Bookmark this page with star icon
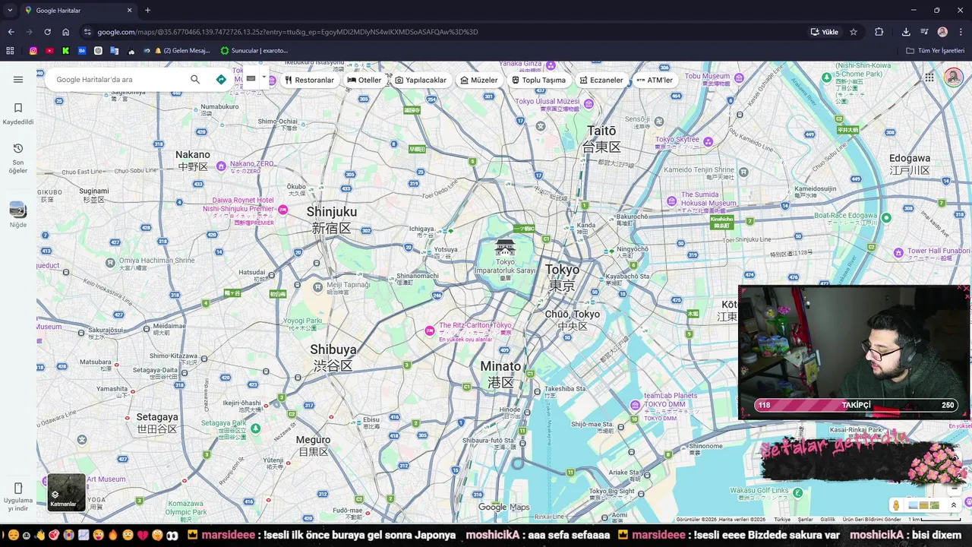The width and height of the screenshot is (972, 547). tap(854, 32)
